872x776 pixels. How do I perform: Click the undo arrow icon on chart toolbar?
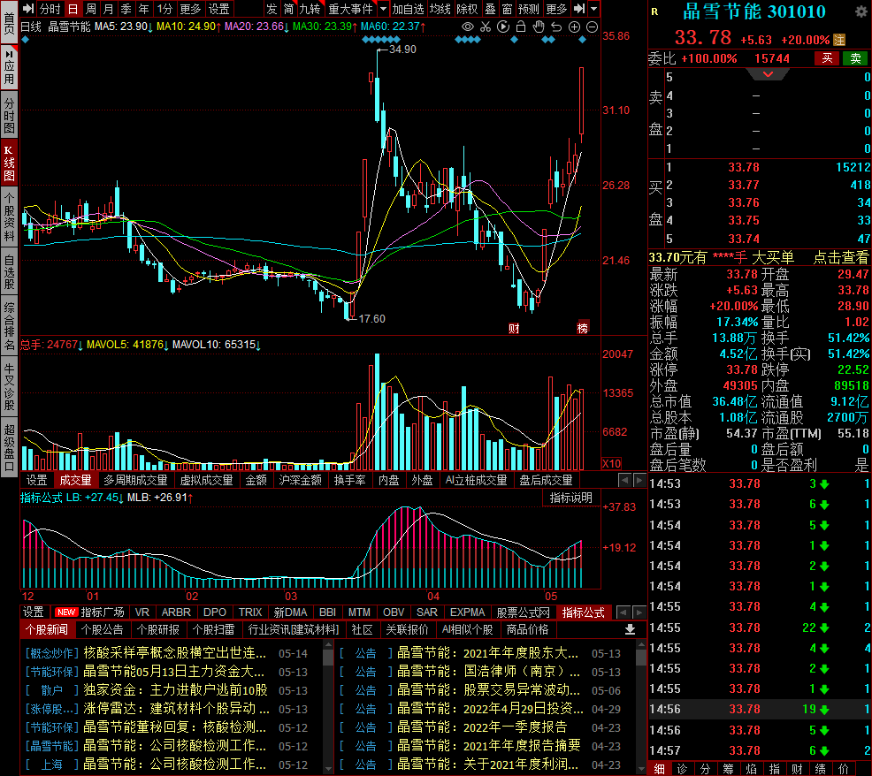(556, 27)
